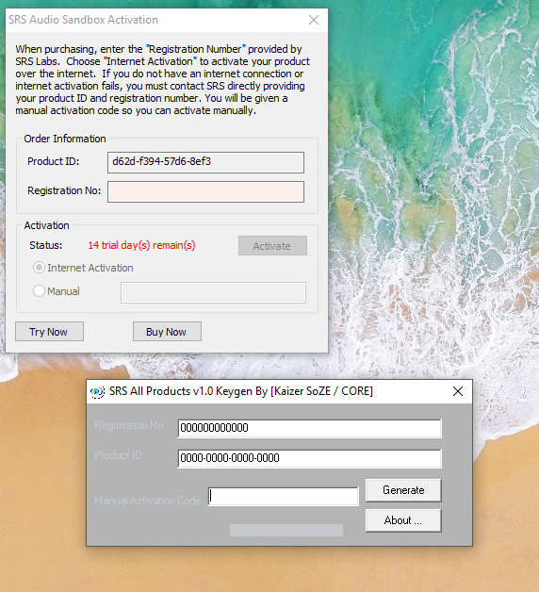539x592 pixels.
Task: Click the 'Order Information' group label
Action: point(65,139)
